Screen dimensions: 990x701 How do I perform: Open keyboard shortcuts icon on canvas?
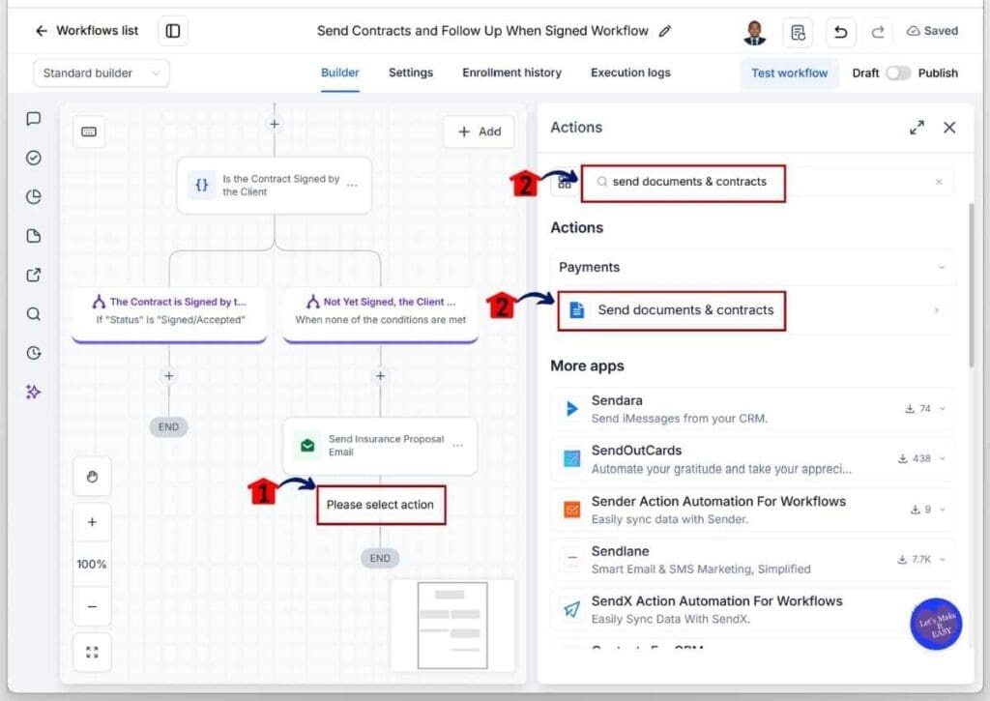point(89,131)
